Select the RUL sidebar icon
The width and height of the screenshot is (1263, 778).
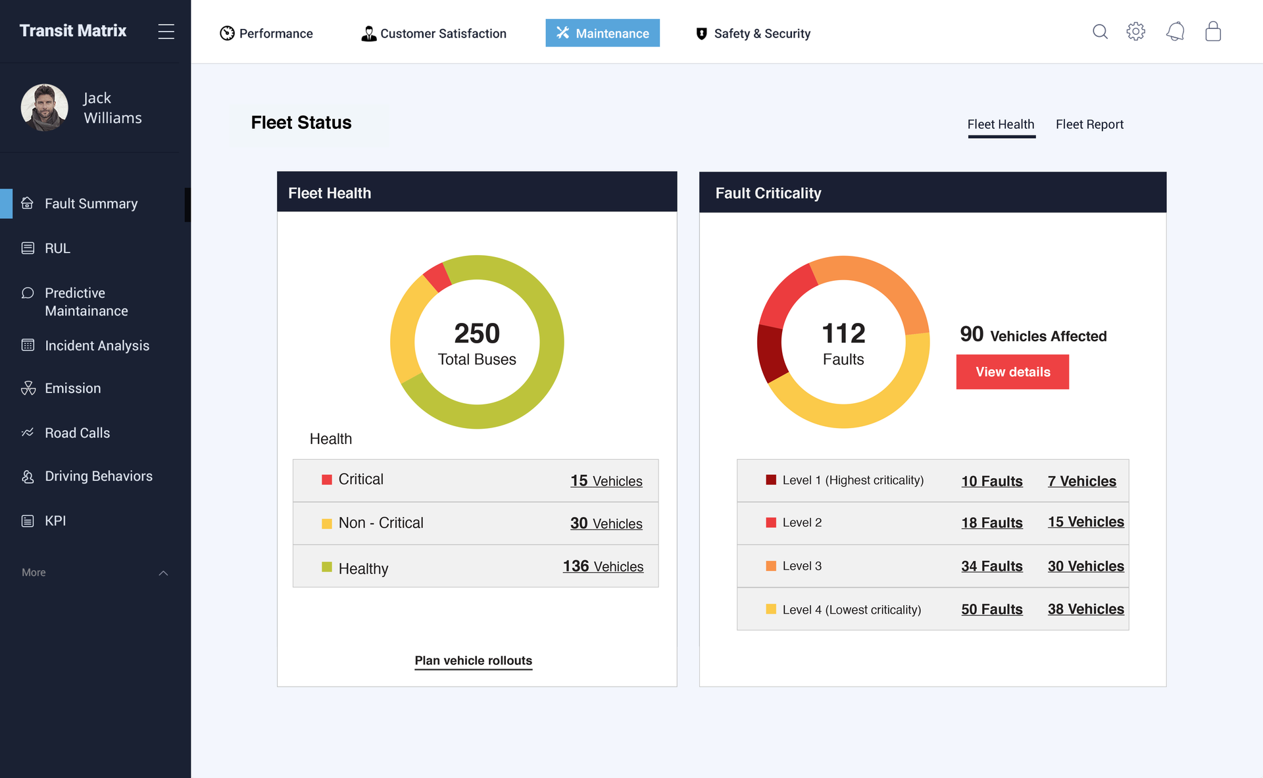(28, 248)
